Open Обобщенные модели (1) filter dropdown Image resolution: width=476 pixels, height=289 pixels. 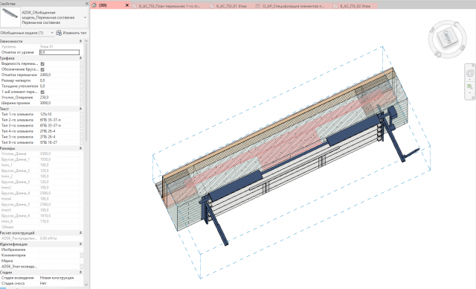(52, 33)
